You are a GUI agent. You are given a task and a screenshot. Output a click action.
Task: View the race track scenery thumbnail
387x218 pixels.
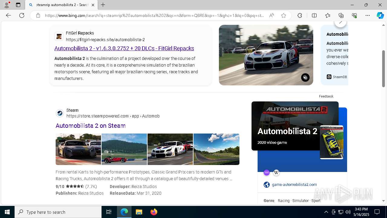click(x=216, y=149)
